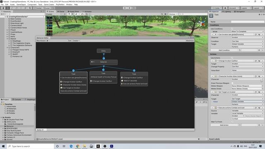Screen dimensions: 265x149
Task: Open the Layers dropdown
Action: click(x=246, y=8)
